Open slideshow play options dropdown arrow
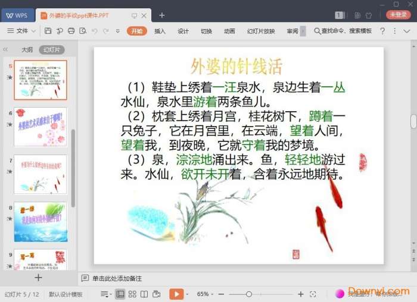The height and width of the screenshot is (302, 417). point(187,294)
